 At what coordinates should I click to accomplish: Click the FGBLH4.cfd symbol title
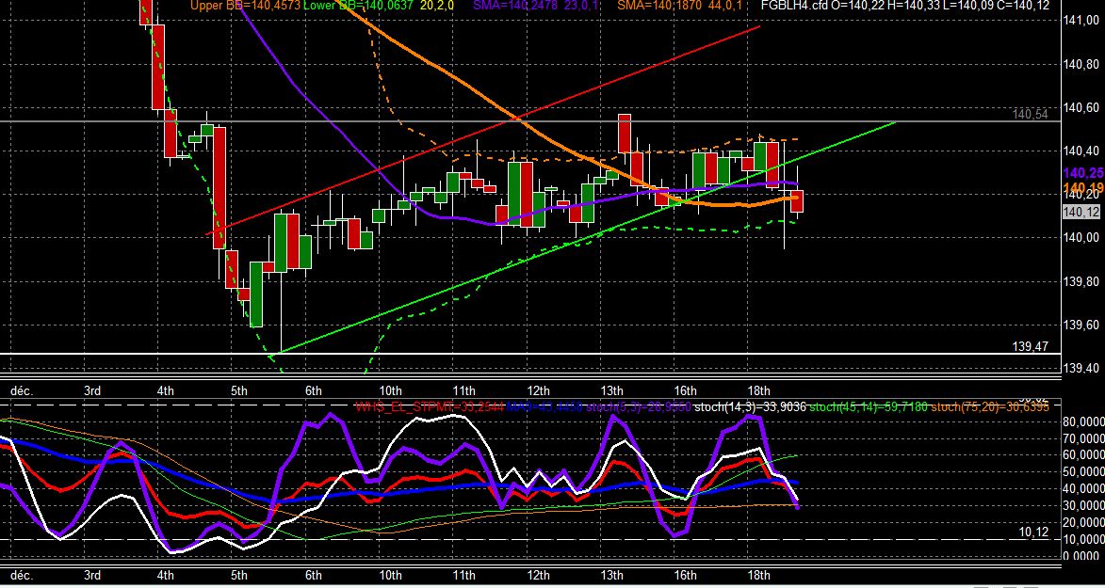(x=796, y=6)
